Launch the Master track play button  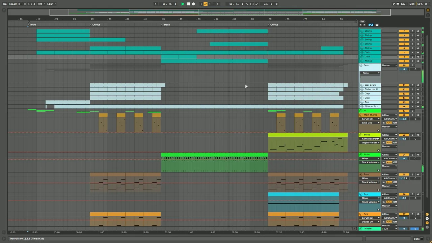tap(361, 228)
